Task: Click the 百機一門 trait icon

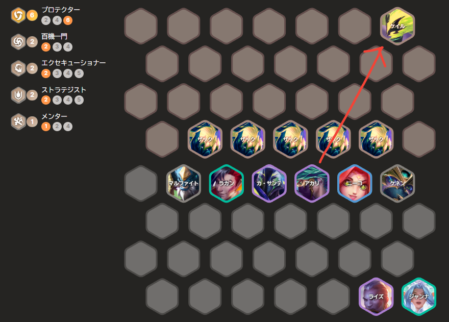Action: [x=18, y=41]
